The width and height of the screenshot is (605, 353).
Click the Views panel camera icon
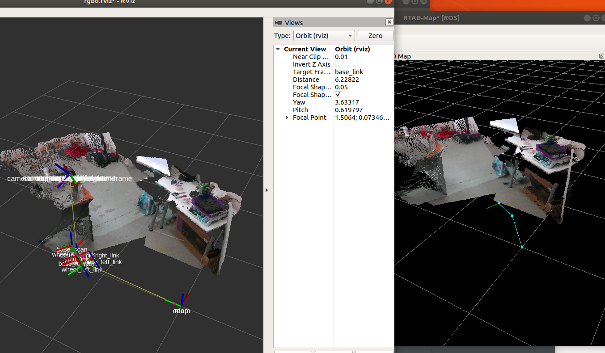click(279, 23)
